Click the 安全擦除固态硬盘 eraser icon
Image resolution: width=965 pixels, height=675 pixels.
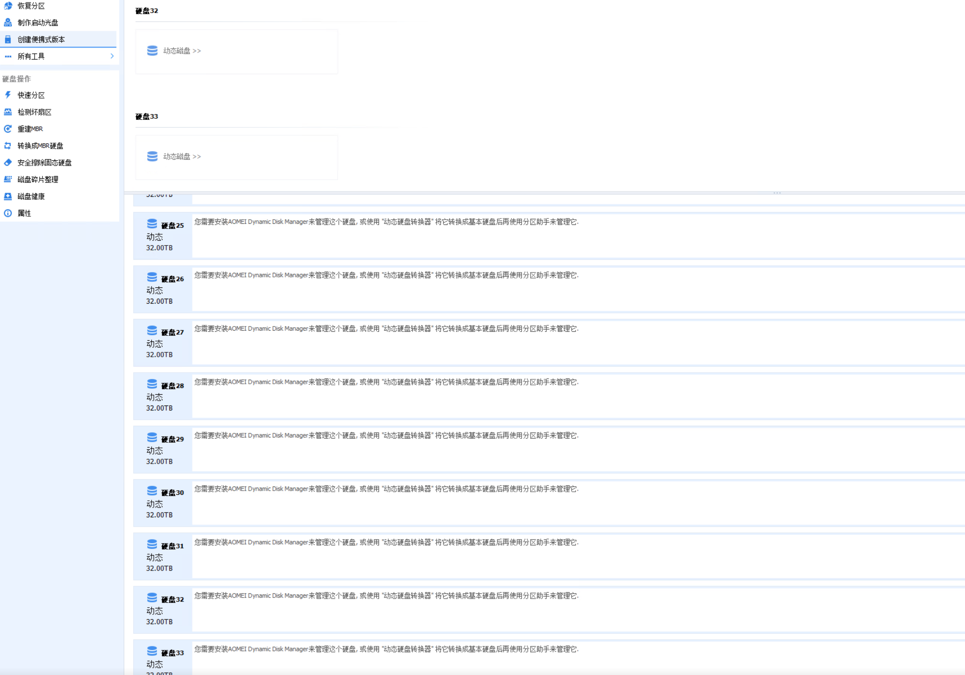(8, 163)
